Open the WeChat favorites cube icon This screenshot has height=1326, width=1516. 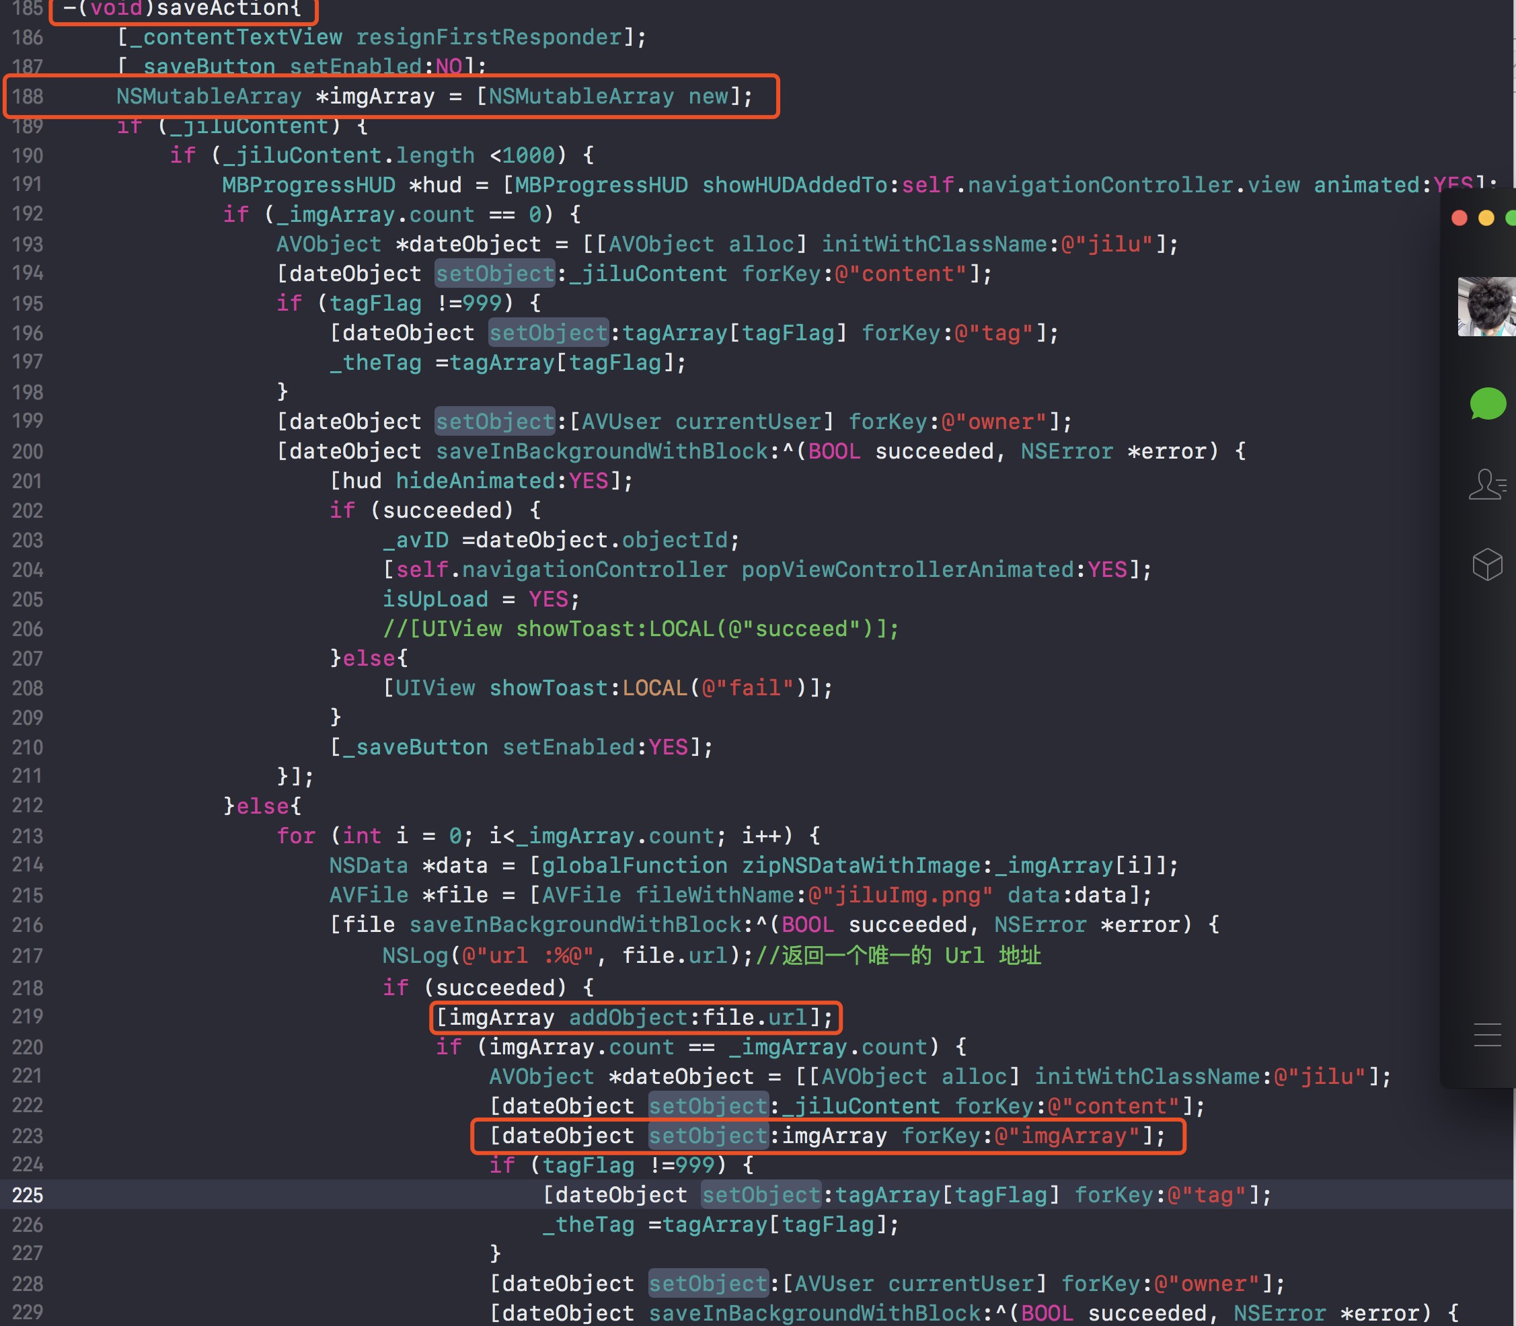[x=1487, y=565]
